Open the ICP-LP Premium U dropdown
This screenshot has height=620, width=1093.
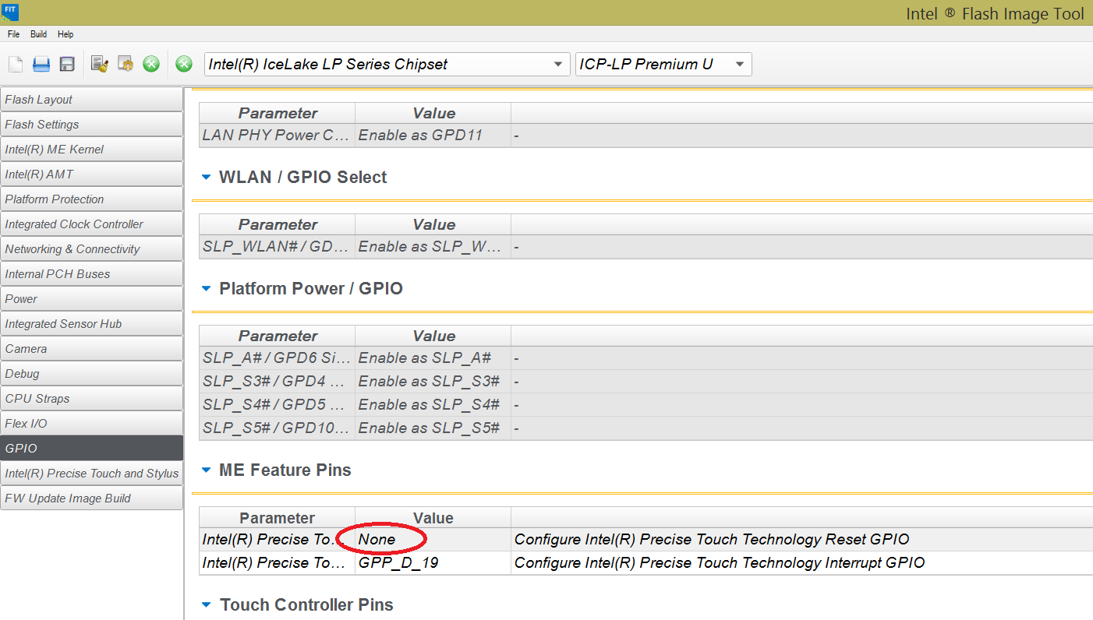(663, 64)
